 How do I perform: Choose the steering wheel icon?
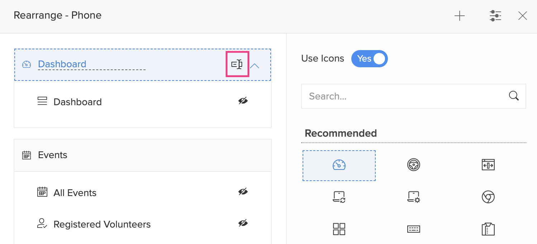click(x=414, y=165)
